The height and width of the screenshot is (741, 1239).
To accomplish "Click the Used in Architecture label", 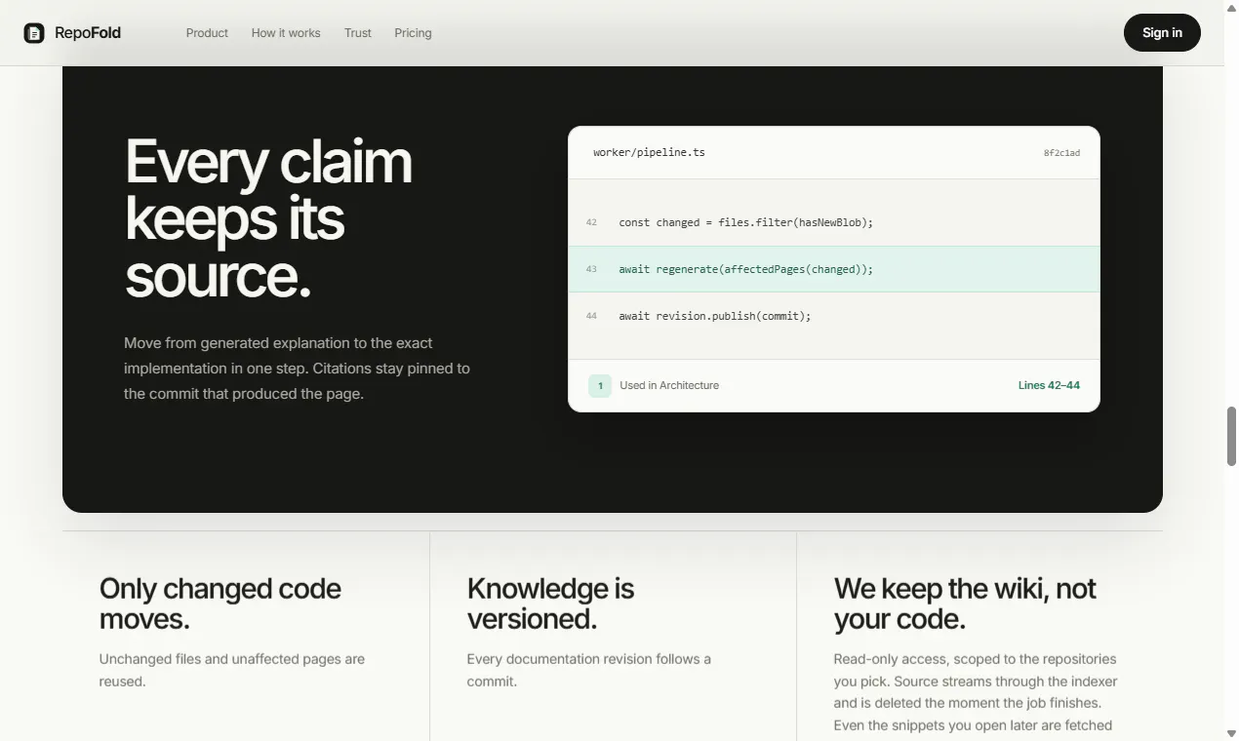I will (x=669, y=386).
